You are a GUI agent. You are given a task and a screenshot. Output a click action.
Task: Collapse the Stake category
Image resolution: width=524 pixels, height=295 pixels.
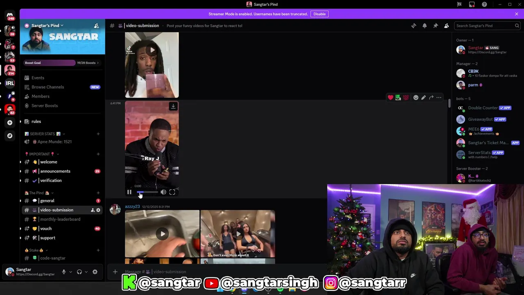(x=36, y=250)
